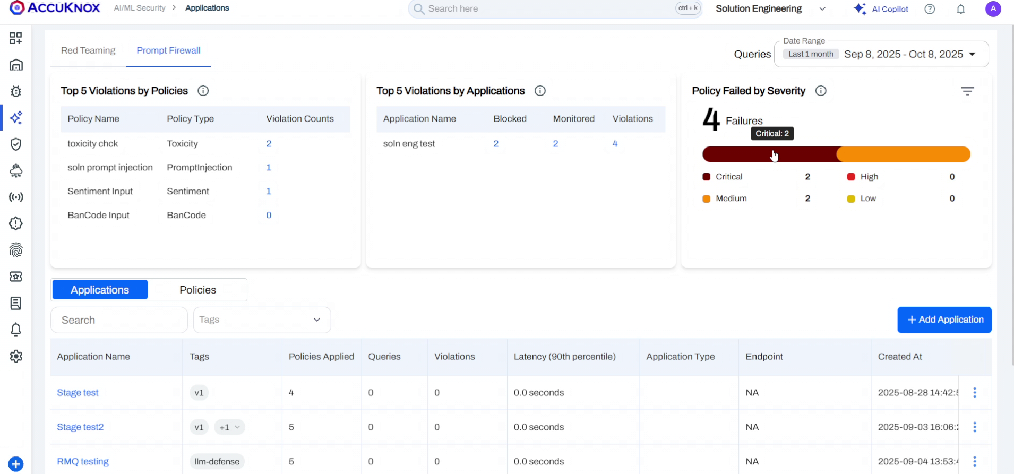Click the AccuKnox logo
The width and height of the screenshot is (1014, 474).
point(55,8)
